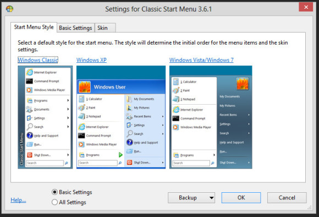
Task: Click the search magnifier in Vista/7 preview
Action: pyautogui.click(x=213, y=163)
